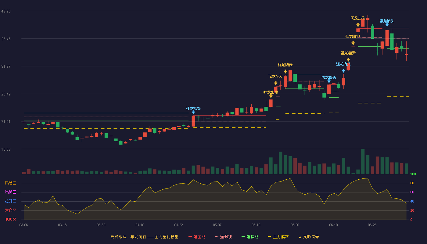Click the yellow arrow under 圣龙御天

point(348,60)
